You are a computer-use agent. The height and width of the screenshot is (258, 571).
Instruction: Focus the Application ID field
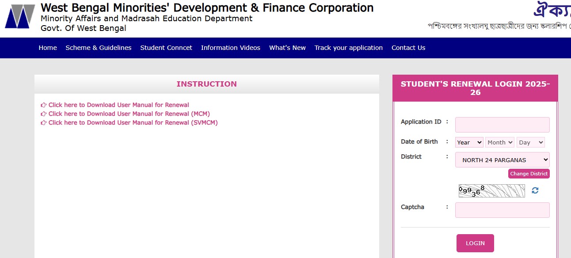pos(502,125)
